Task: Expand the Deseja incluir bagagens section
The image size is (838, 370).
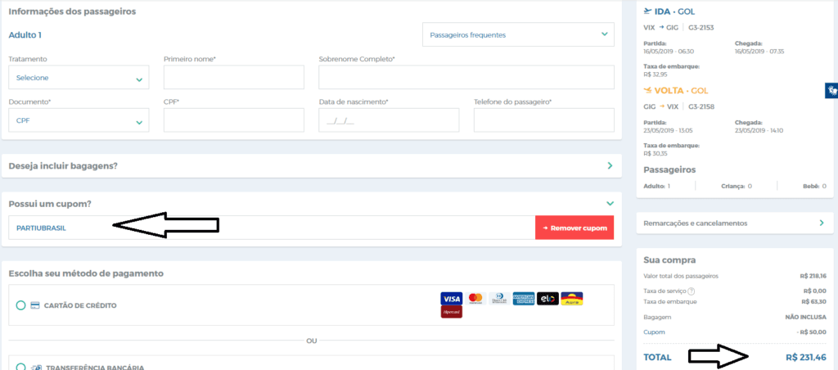Action: click(312, 165)
